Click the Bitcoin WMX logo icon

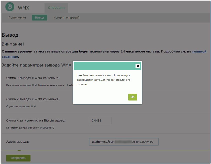(10, 6)
